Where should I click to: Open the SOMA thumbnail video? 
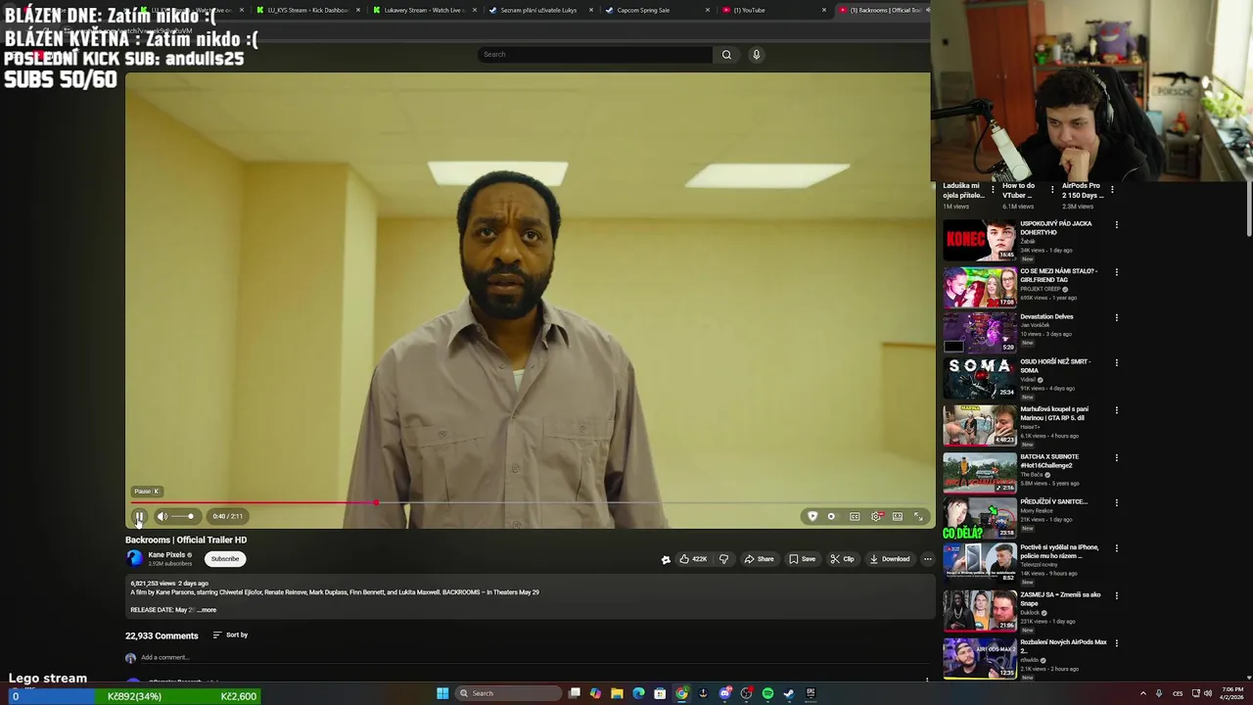point(980,378)
